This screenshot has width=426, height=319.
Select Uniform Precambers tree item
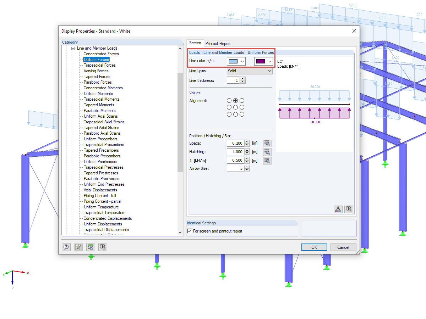[100, 139]
